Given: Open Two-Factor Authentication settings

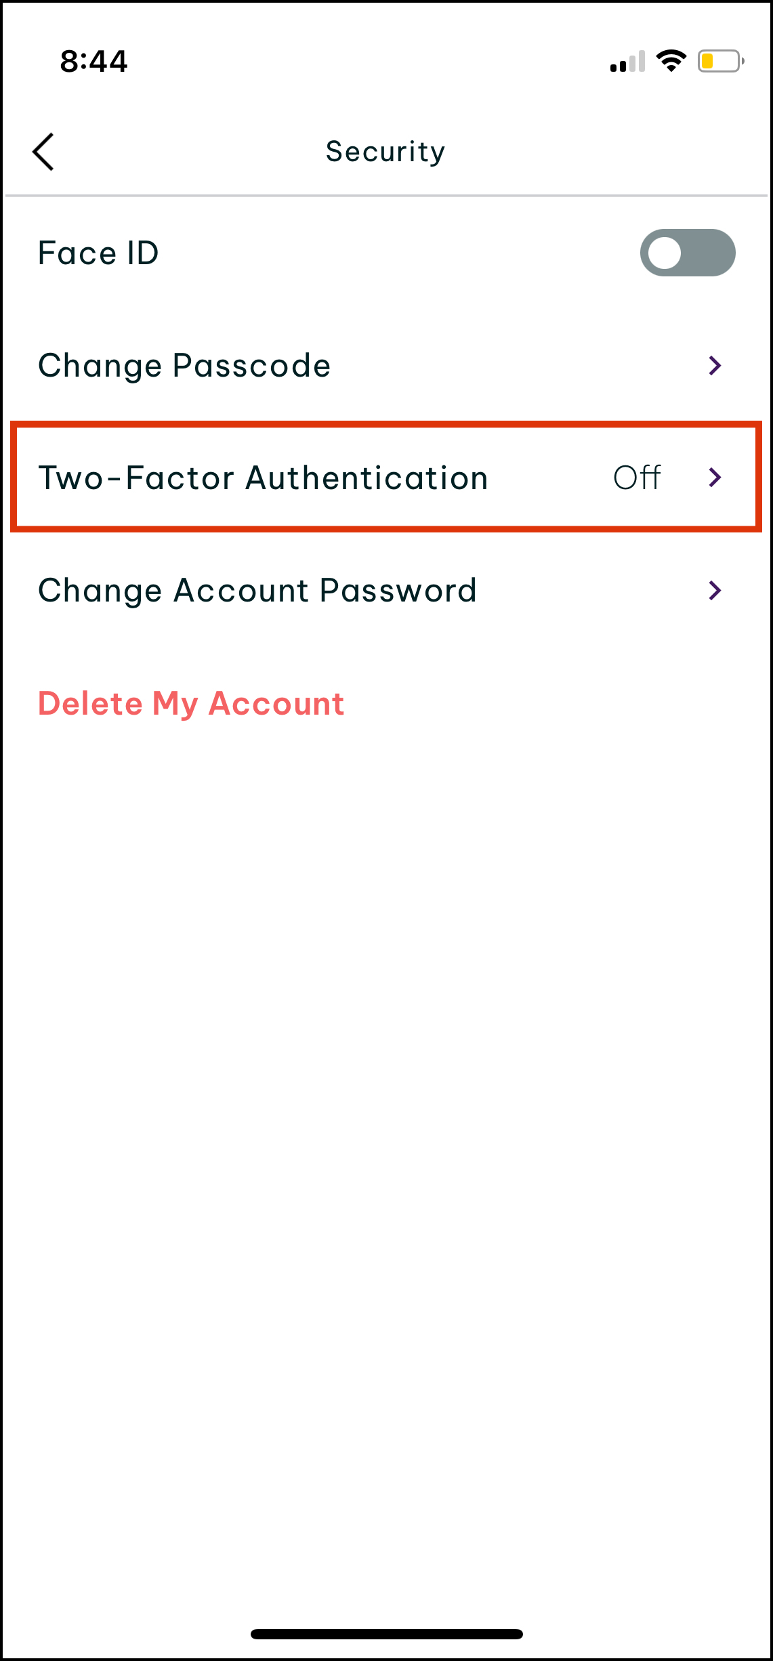Looking at the screenshot, I should [x=263, y=478].
